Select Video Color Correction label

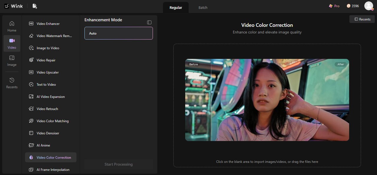tap(54, 157)
